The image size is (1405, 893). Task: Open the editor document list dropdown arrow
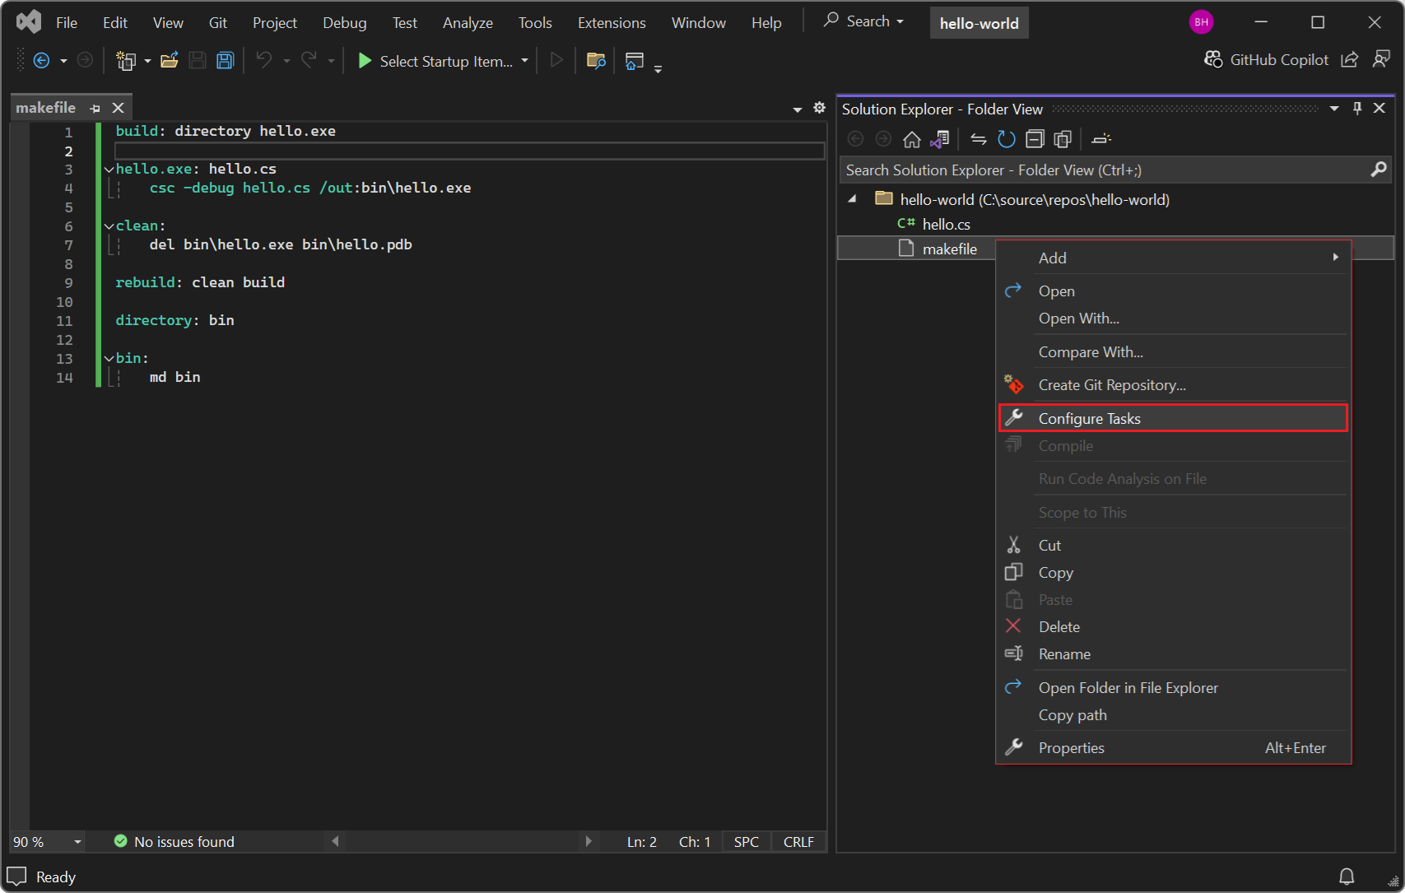pyautogui.click(x=797, y=109)
